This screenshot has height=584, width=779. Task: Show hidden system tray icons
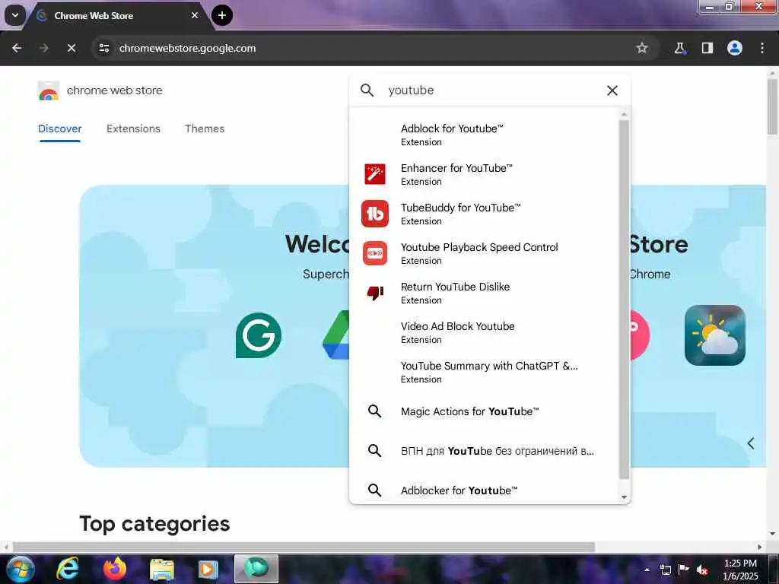647,570
